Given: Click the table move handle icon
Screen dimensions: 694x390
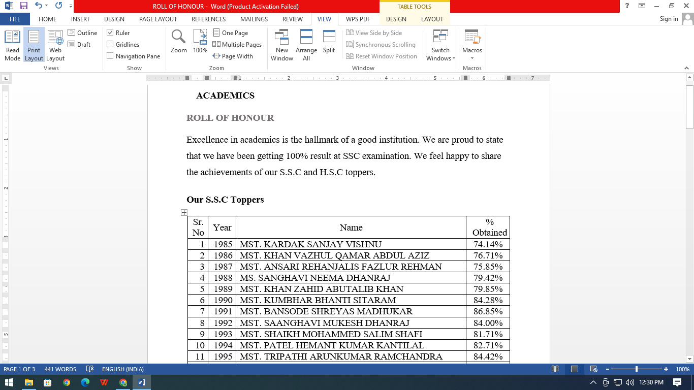Looking at the screenshot, I should [x=184, y=213].
